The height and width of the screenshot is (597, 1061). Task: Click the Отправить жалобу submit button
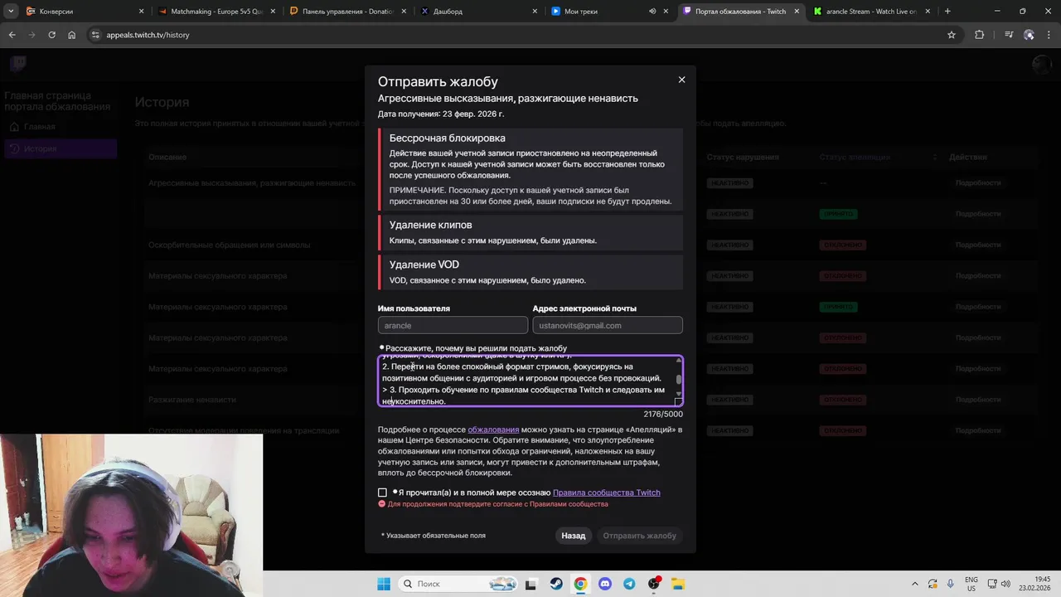click(639, 536)
